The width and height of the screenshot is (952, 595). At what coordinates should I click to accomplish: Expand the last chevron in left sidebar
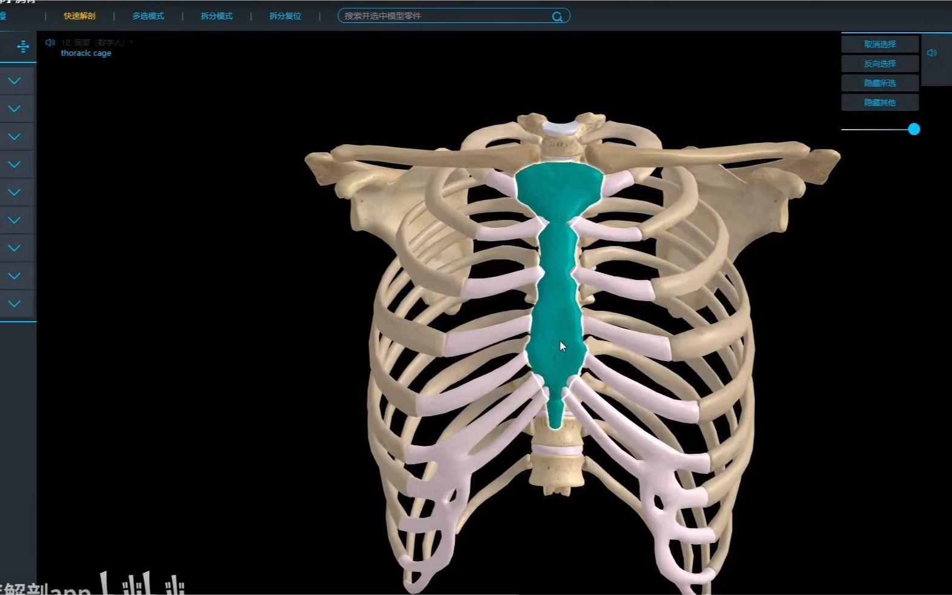[15, 304]
